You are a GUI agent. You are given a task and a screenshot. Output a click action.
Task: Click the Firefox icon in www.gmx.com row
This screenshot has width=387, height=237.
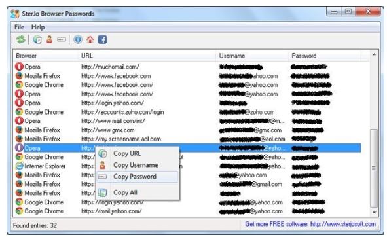pyautogui.click(x=19, y=130)
